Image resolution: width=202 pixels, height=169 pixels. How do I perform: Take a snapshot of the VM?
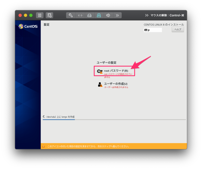pos(49,15)
